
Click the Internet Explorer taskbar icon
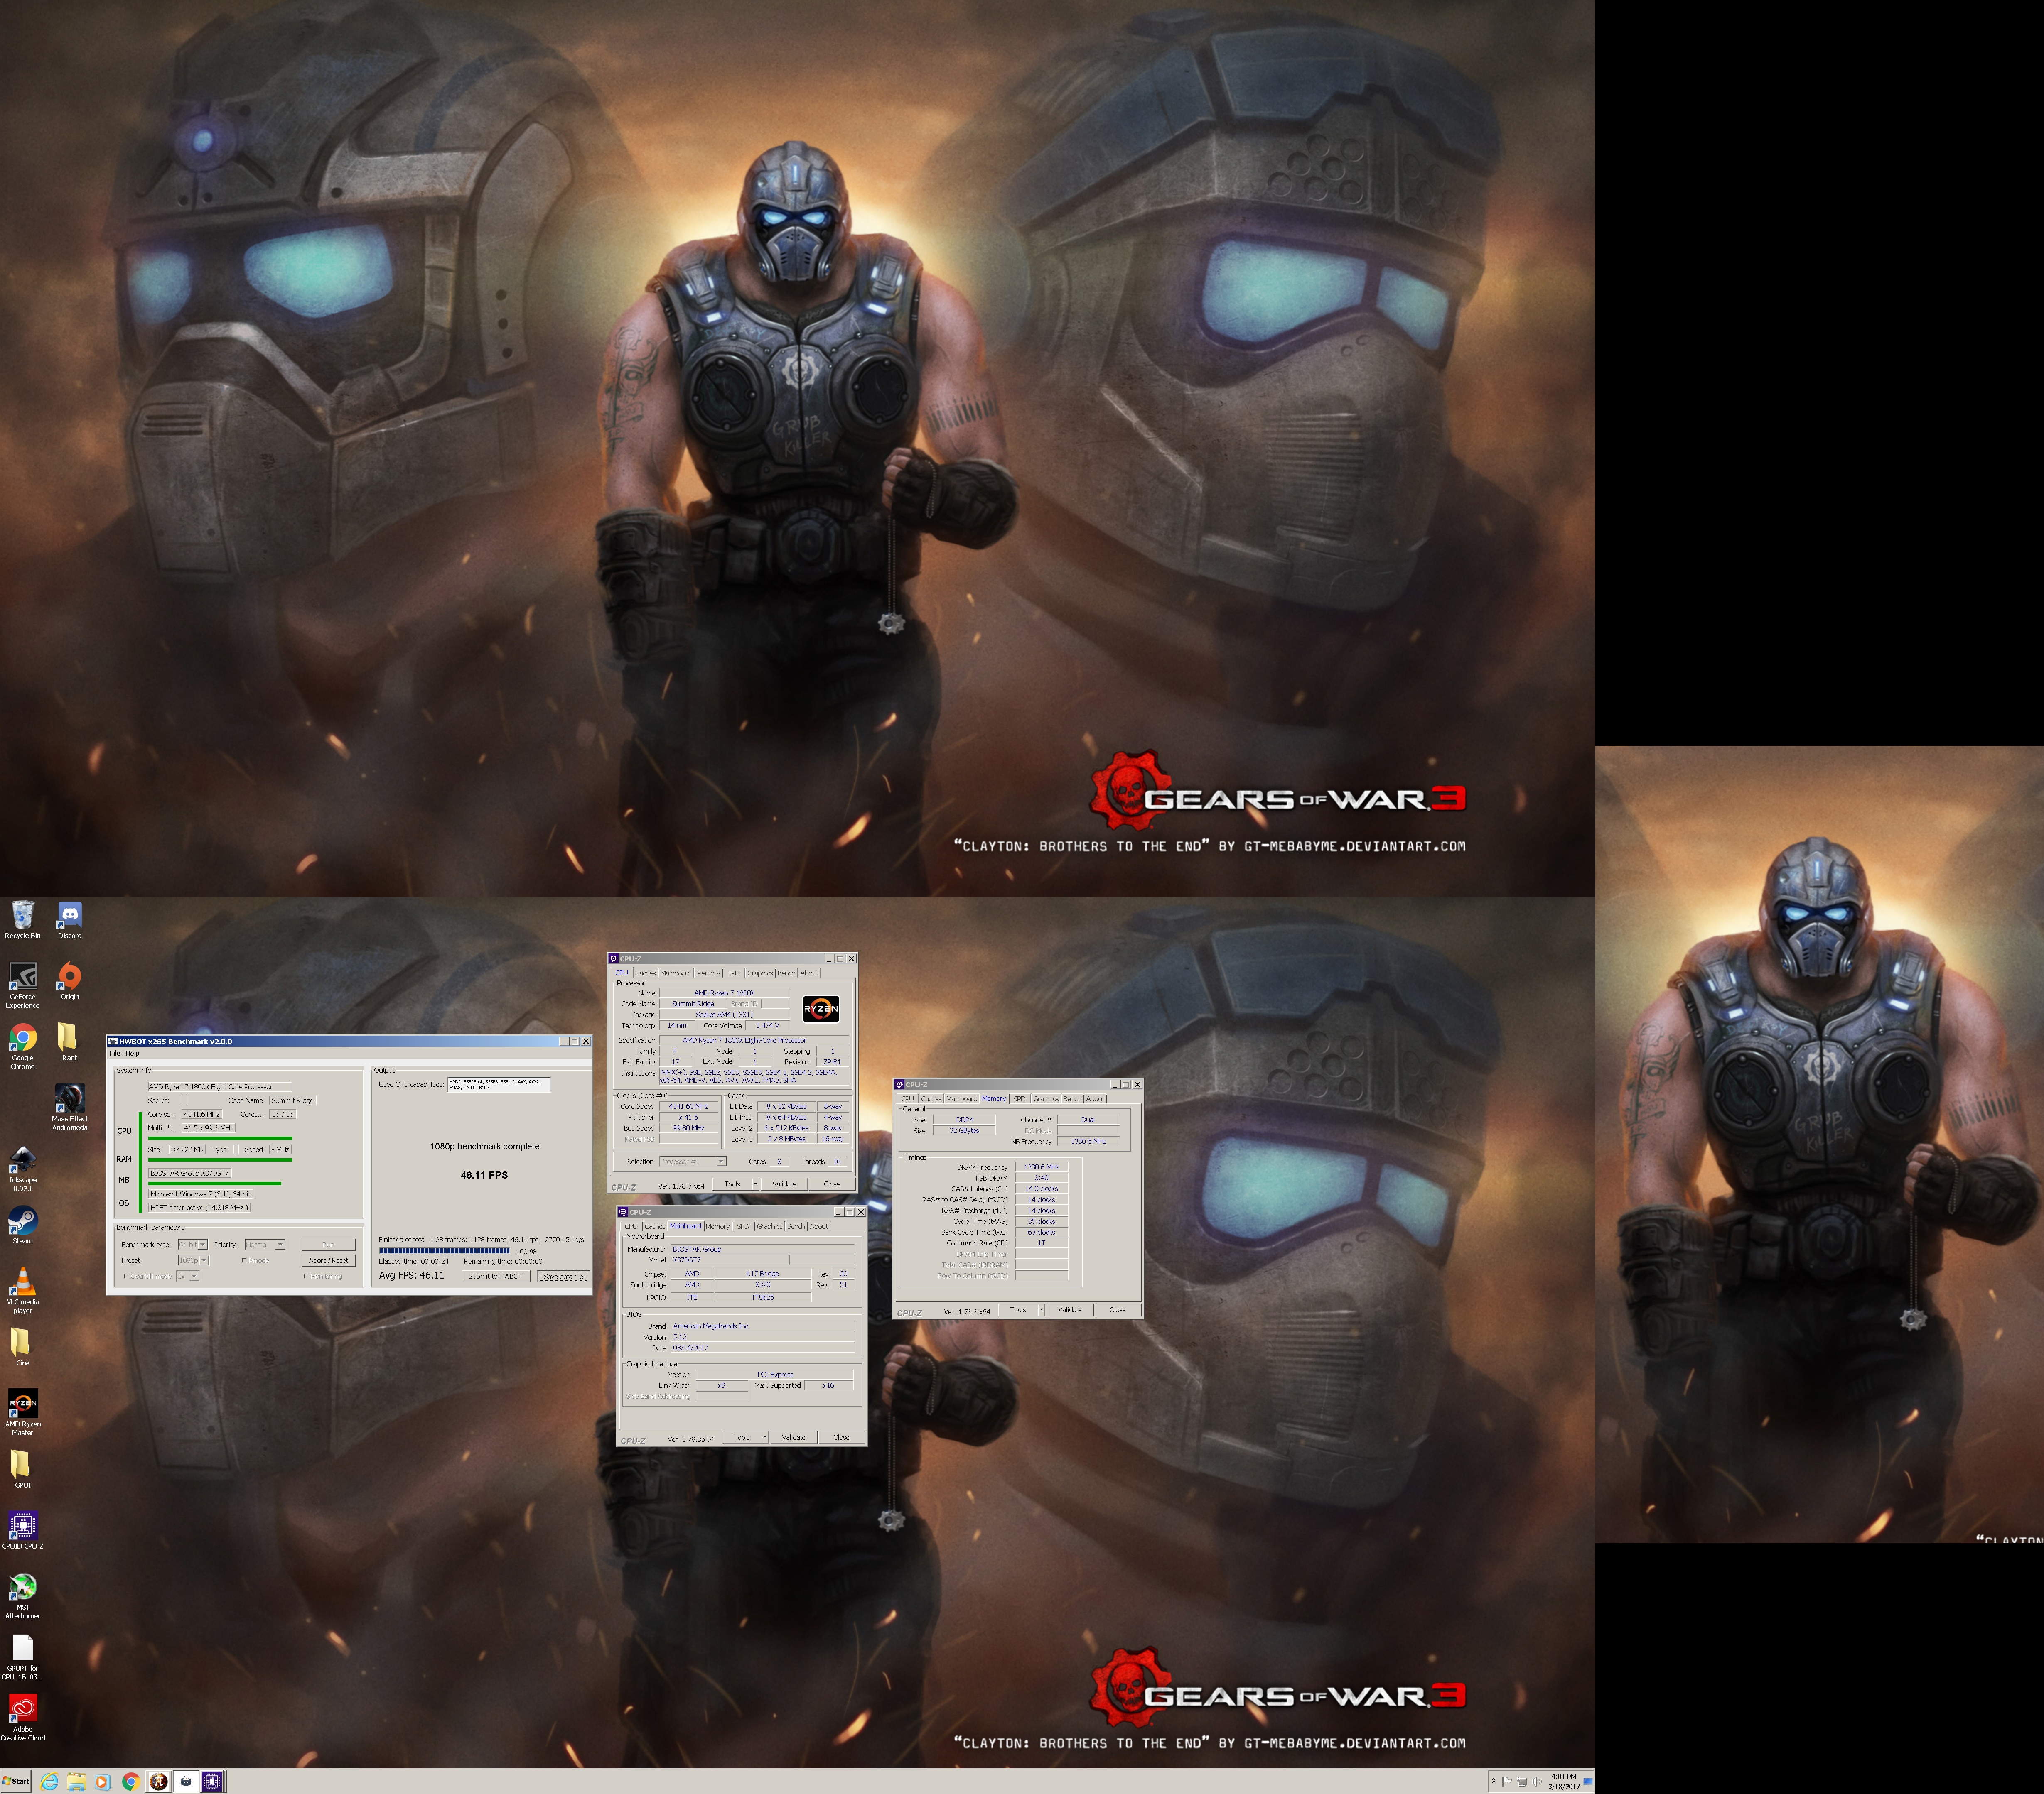(x=49, y=1781)
